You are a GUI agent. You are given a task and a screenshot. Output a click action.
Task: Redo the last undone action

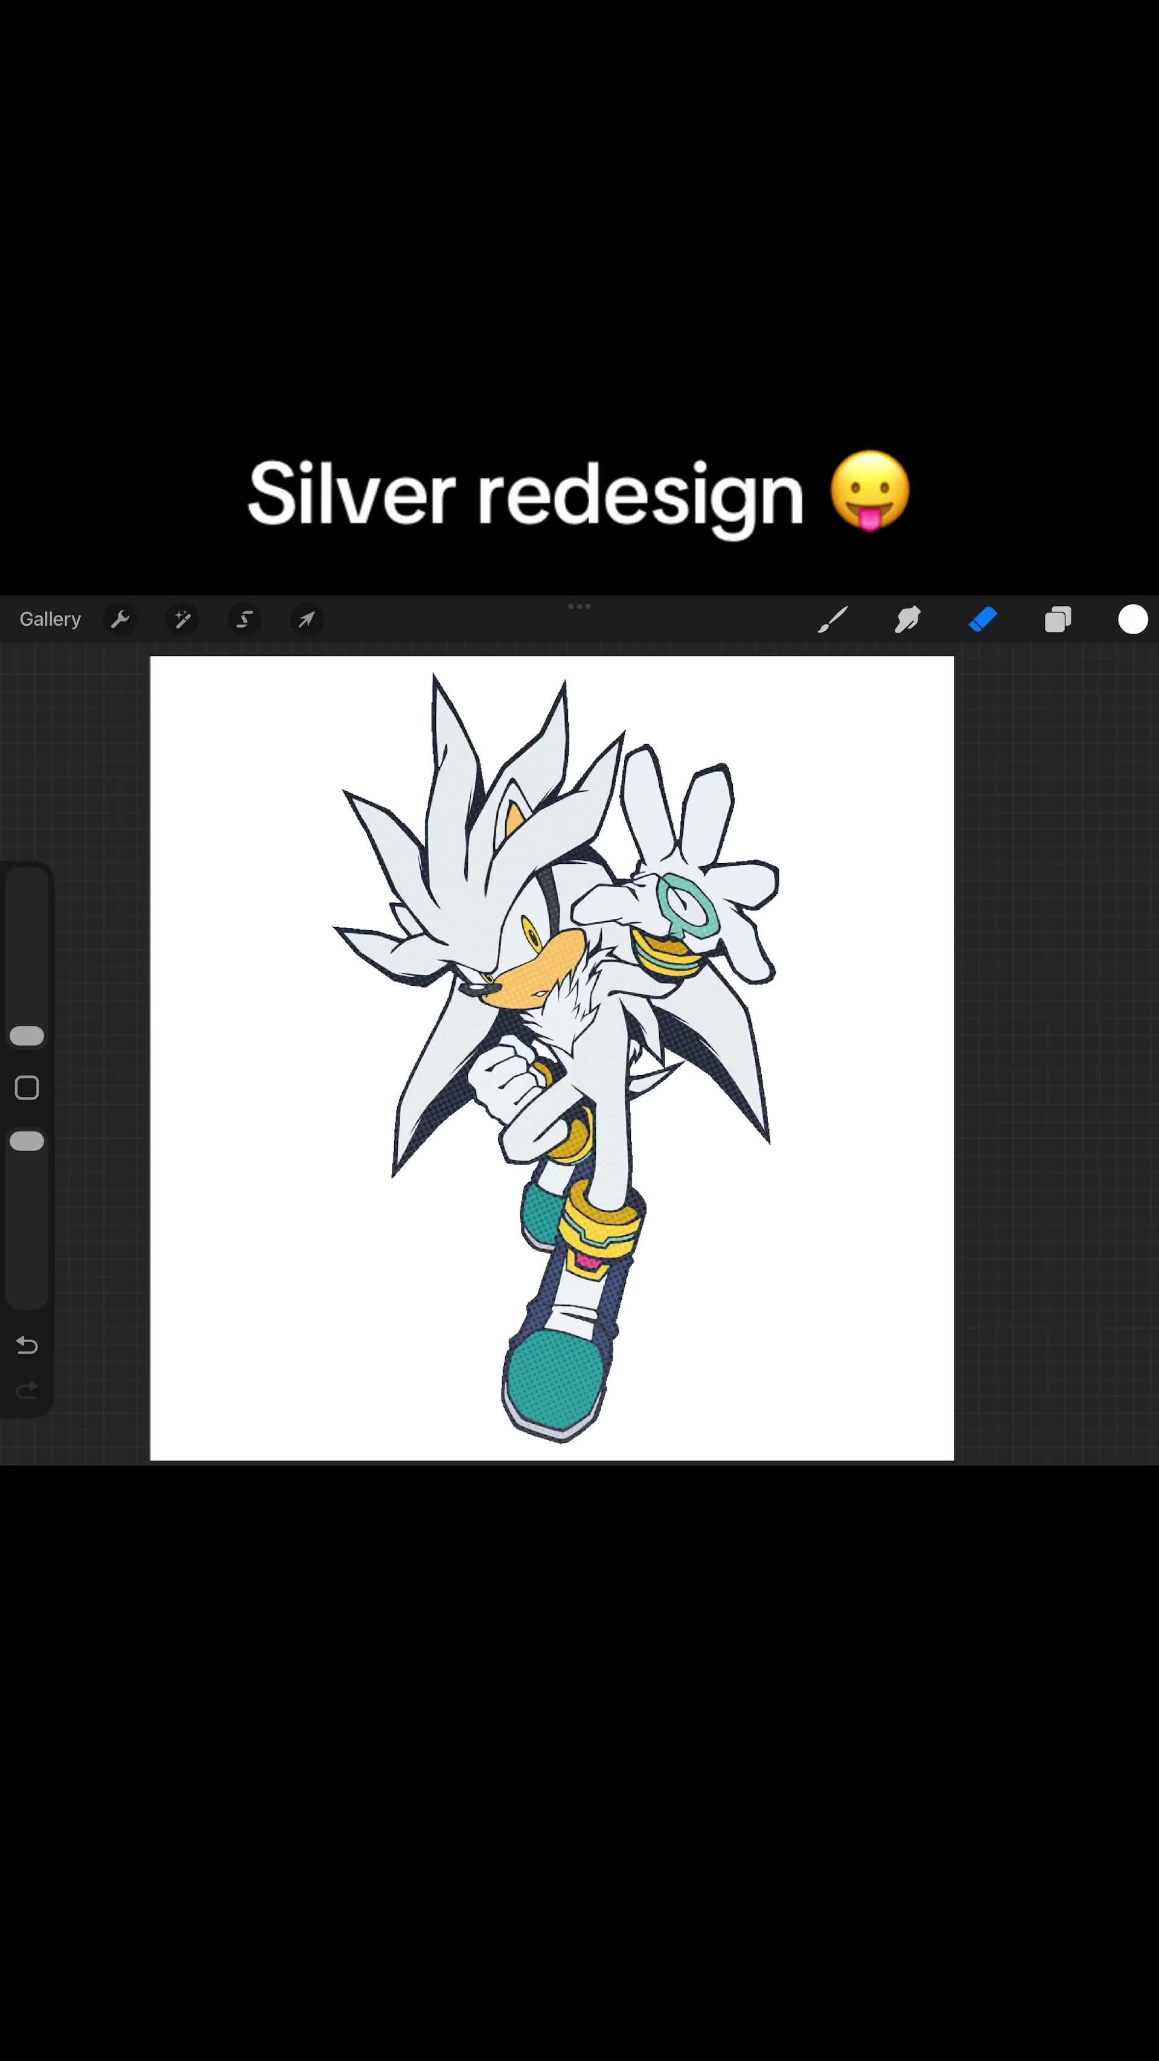coord(27,1390)
